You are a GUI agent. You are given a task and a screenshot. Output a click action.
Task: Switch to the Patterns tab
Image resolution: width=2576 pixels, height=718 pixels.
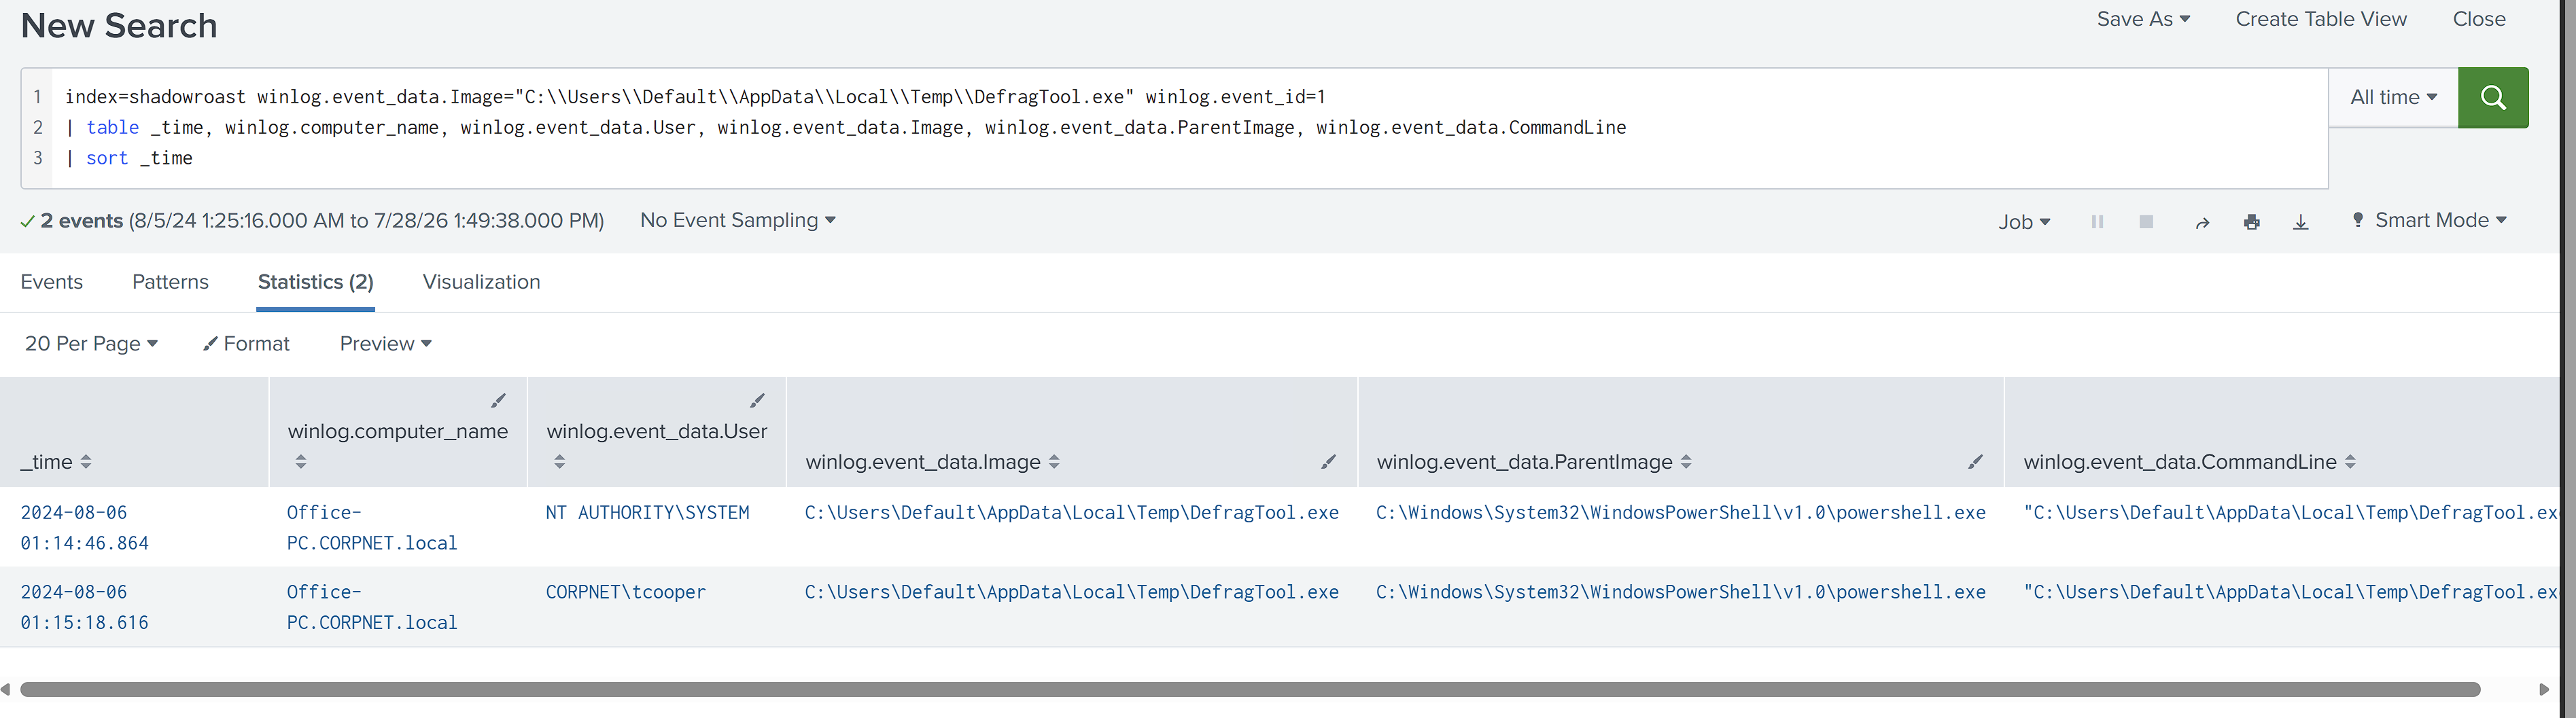coord(170,282)
